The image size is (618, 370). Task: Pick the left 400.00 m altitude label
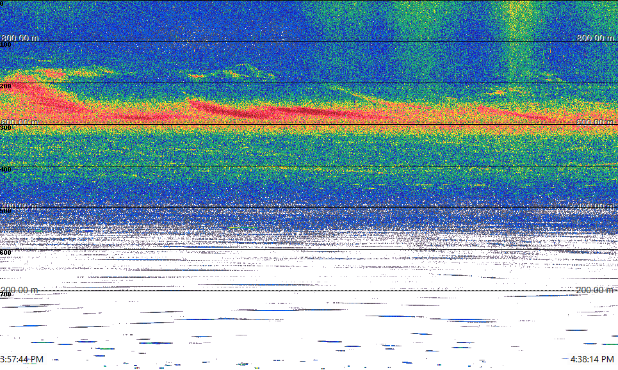click(20, 205)
